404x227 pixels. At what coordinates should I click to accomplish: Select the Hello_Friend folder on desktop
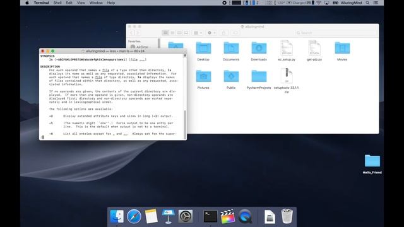[372, 161]
